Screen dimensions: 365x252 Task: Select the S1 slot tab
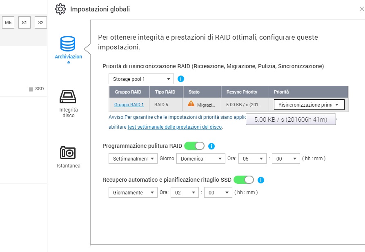(x=24, y=22)
